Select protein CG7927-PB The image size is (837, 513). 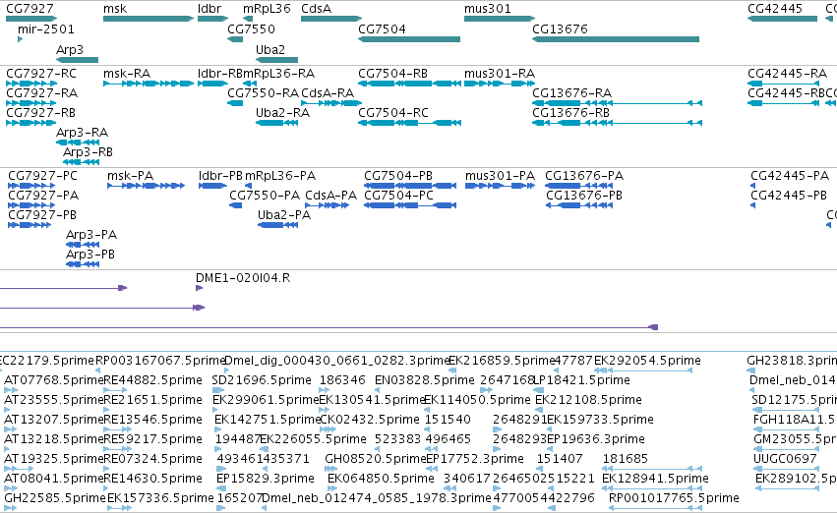(x=42, y=215)
